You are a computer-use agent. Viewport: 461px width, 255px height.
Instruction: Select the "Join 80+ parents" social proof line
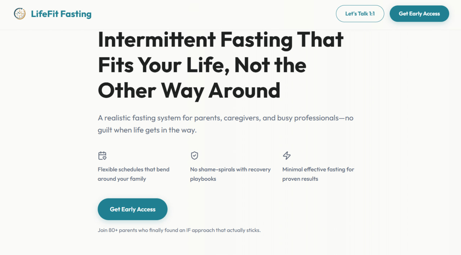coord(179,230)
